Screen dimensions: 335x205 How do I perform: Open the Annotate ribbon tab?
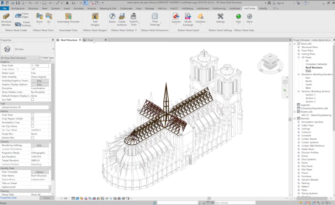79,8
